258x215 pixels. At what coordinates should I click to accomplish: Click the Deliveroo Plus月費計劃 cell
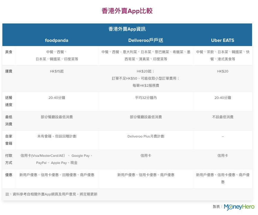[x=145, y=136]
